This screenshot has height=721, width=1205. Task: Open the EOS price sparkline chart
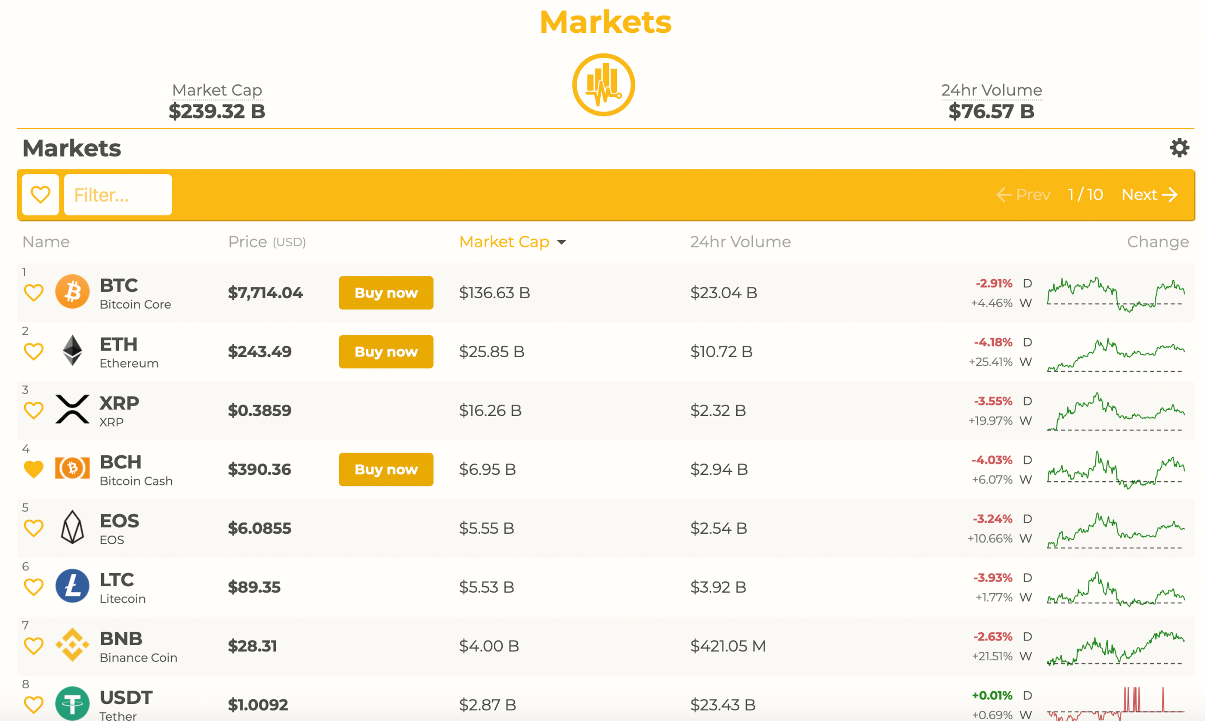pos(1116,531)
